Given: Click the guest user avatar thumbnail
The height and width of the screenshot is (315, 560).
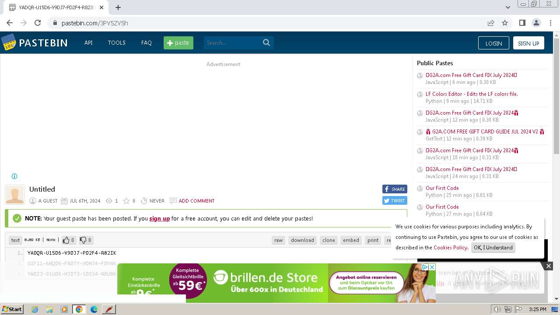Looking at the screenshot, I should point(14,195).
